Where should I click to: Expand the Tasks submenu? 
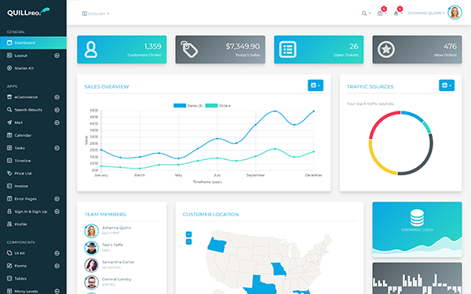[x=57, y=148]
